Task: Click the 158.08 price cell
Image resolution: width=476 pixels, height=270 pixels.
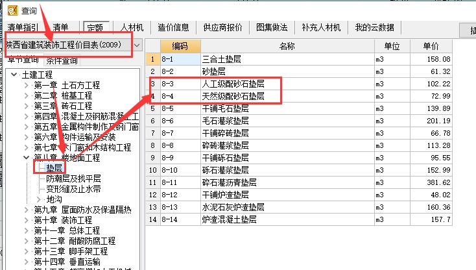Action: 431,59
